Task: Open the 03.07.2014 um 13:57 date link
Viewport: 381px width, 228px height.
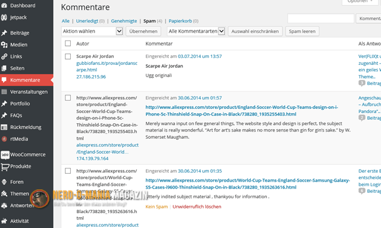Action: click(200, 57)
